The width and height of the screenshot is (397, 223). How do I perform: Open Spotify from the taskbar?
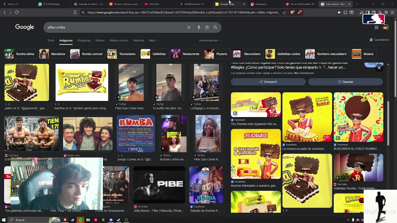[x=80, y=220]
